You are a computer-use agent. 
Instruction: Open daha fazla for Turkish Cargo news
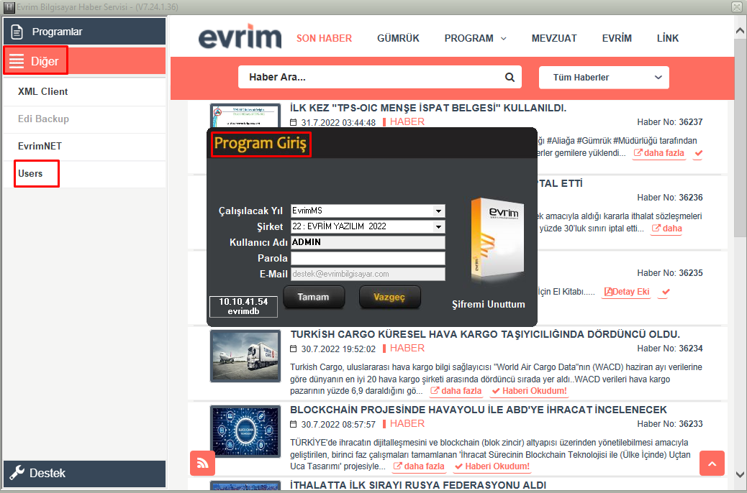coord(456,391)
